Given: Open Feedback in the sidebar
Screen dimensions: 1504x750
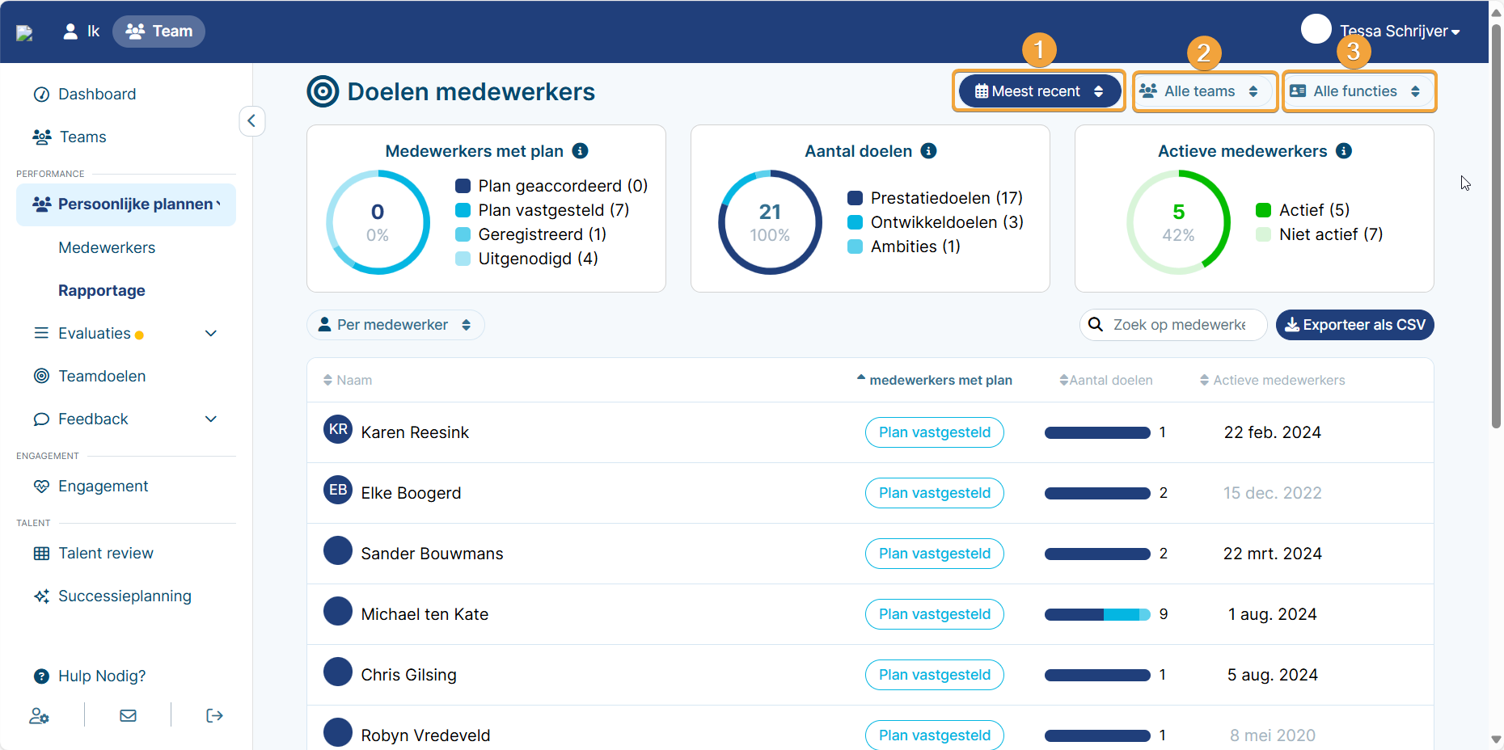Looking at the screenshot, I should click(93, 419).
